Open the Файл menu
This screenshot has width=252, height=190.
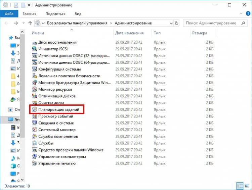[9, 14]
